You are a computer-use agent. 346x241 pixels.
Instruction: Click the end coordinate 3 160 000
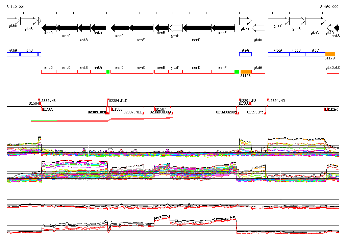click(329, 7)
